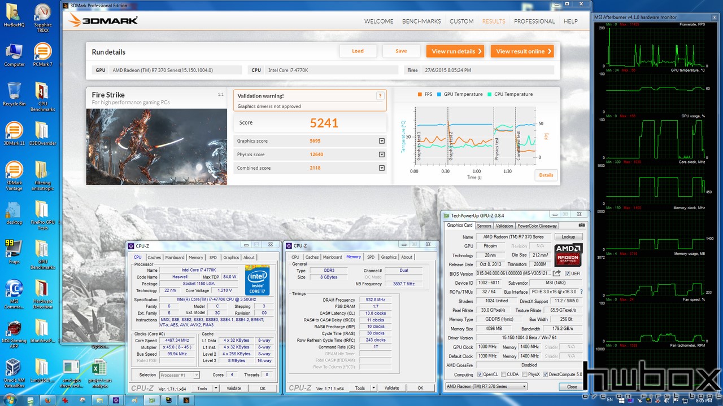This screenshot has width=723, height=406.
Task: Expand the Combined score details
Action: pyautogui.click(x=382, y=168)
